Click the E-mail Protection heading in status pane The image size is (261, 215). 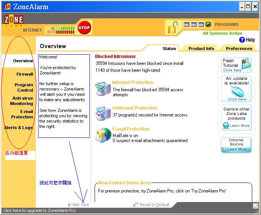[131, 129]
